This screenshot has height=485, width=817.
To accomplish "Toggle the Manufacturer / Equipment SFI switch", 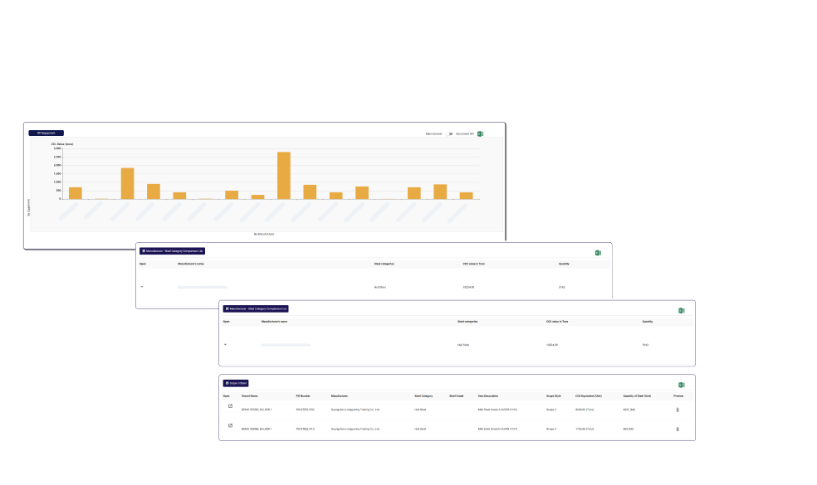I will tap(449, 133).
